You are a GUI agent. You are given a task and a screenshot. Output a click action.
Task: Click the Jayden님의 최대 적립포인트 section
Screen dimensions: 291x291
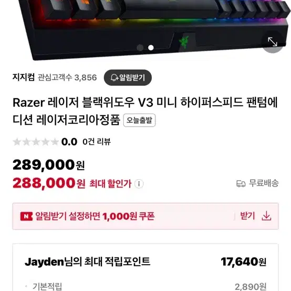145,262
